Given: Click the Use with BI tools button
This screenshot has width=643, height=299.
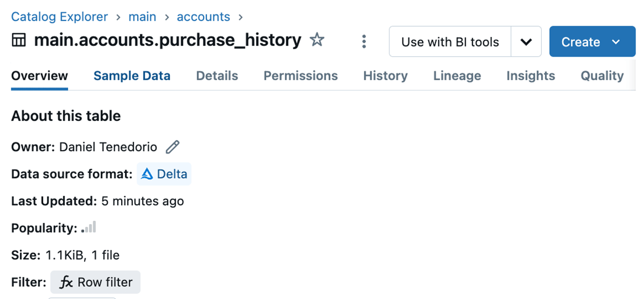Looking at the screenshot, I should [450, 42].
